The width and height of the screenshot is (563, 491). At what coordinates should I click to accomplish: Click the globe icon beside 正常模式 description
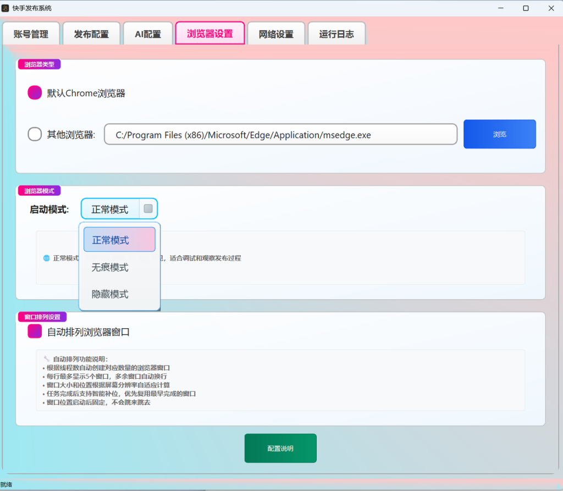[46, 258]
